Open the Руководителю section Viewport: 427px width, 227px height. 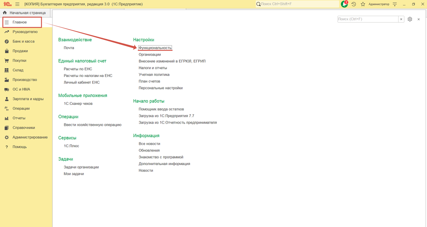(25, 32)
